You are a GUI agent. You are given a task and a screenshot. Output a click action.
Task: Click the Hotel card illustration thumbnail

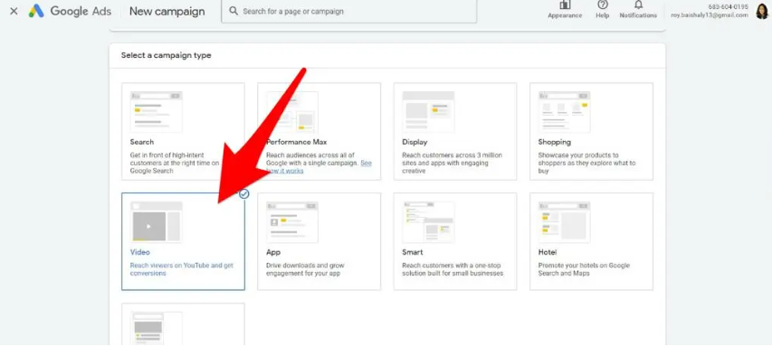point(564,222)
